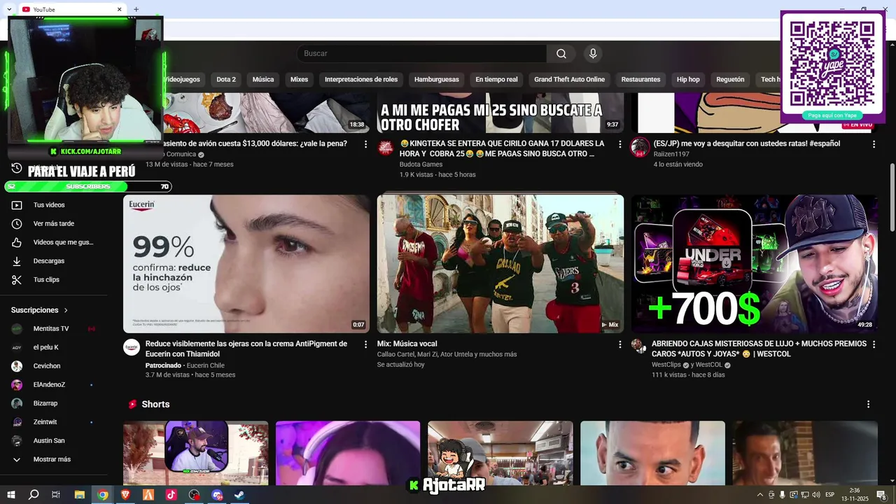Play the Mix Música vocal thumbnail
Viewport: 896px width, 504px height.
(x=500, y=264)
